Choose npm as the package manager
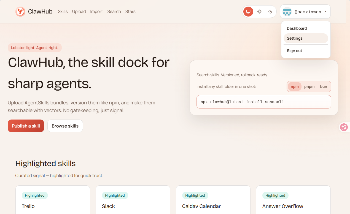 pos(295,86)
